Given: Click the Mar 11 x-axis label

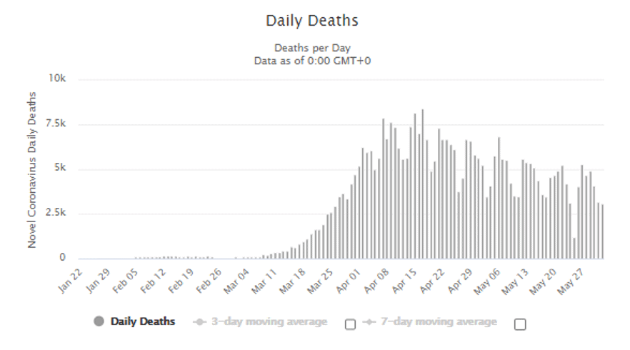Looking at the screenshot, I should (264, 281).
